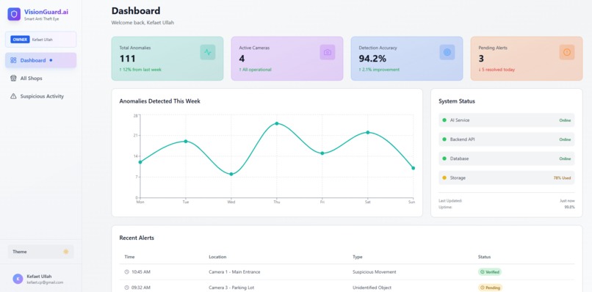Viewport: 592px width, 292px height.
Task: Click the green AI Service status dot
Action: 444,120
